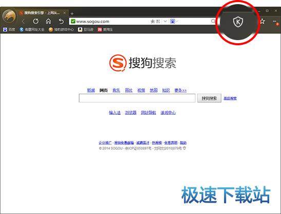Close the Sogou search tab
This screenshot has height=214, width=281.
pyautogui.click(x=64, y=13)
